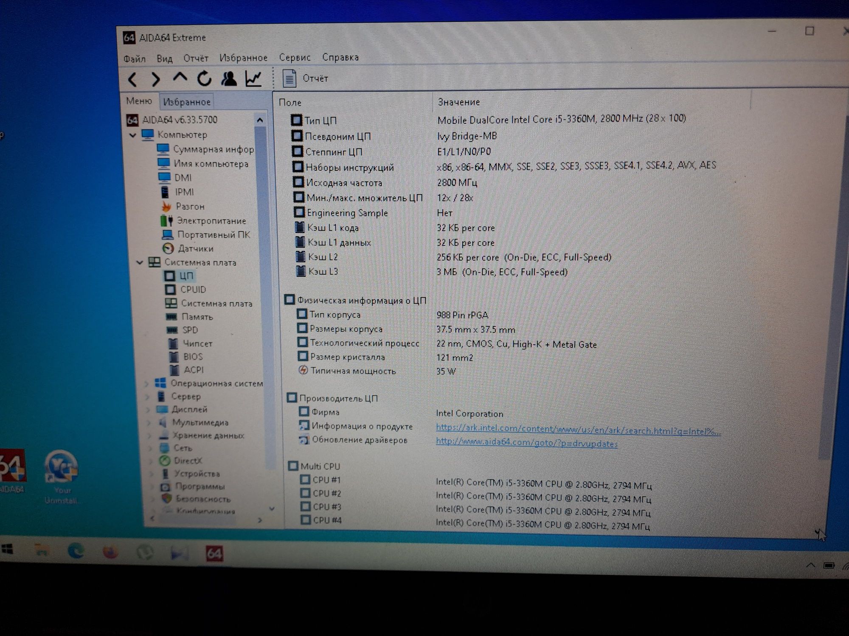The image size is (849, 636).
Task: Select the Типичная мощность row
Action: point(377,371)
